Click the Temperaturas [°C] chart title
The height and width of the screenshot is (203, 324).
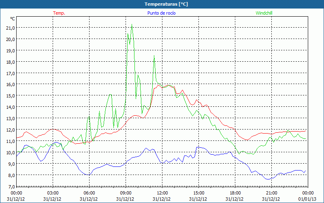click(166, 4)
